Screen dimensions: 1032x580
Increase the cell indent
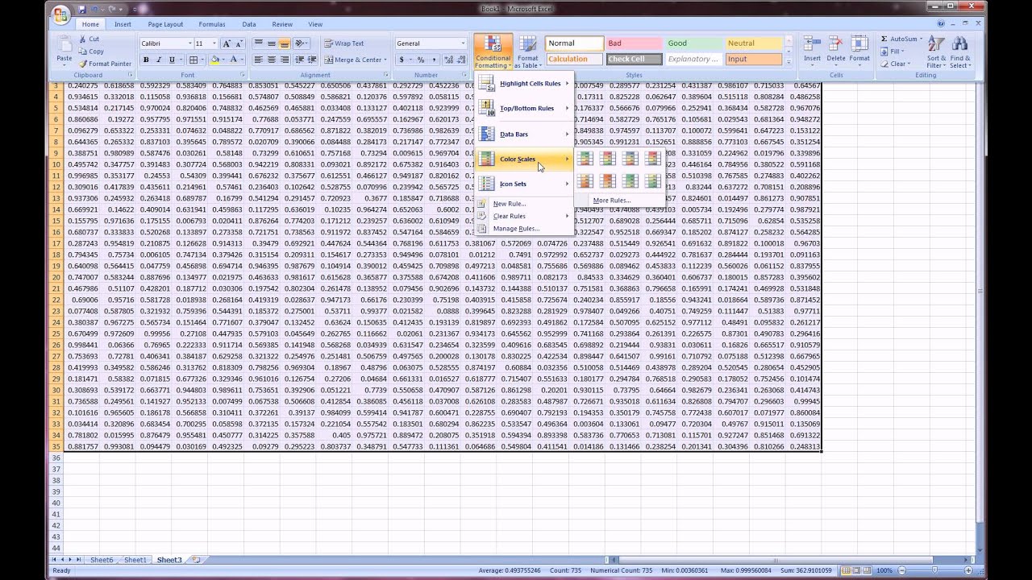pyautogui.click(x=312, y=60)
